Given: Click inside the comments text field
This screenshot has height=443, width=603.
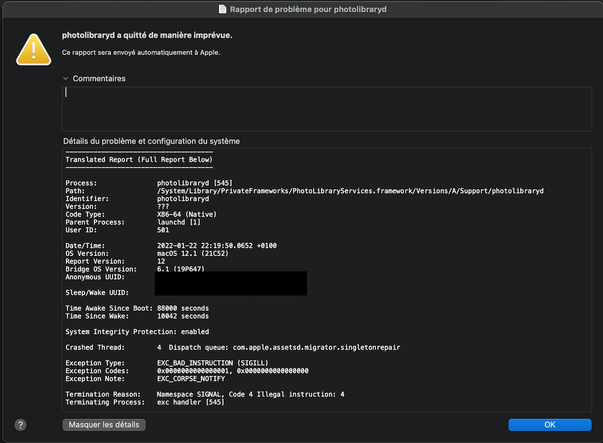Looking at the screenshot, I should pyautogui.click(x=326, y=109).
